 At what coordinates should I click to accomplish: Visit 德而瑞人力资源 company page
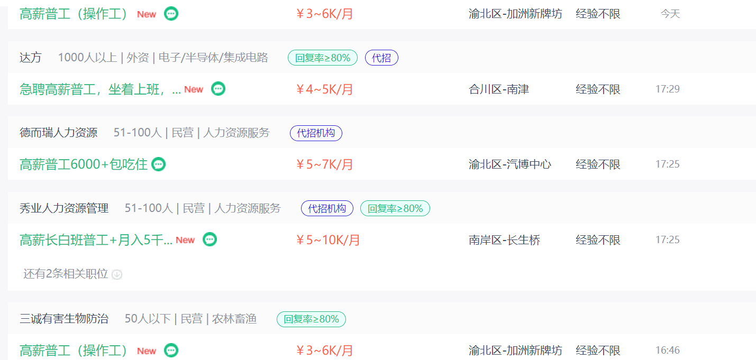[58, 133]
